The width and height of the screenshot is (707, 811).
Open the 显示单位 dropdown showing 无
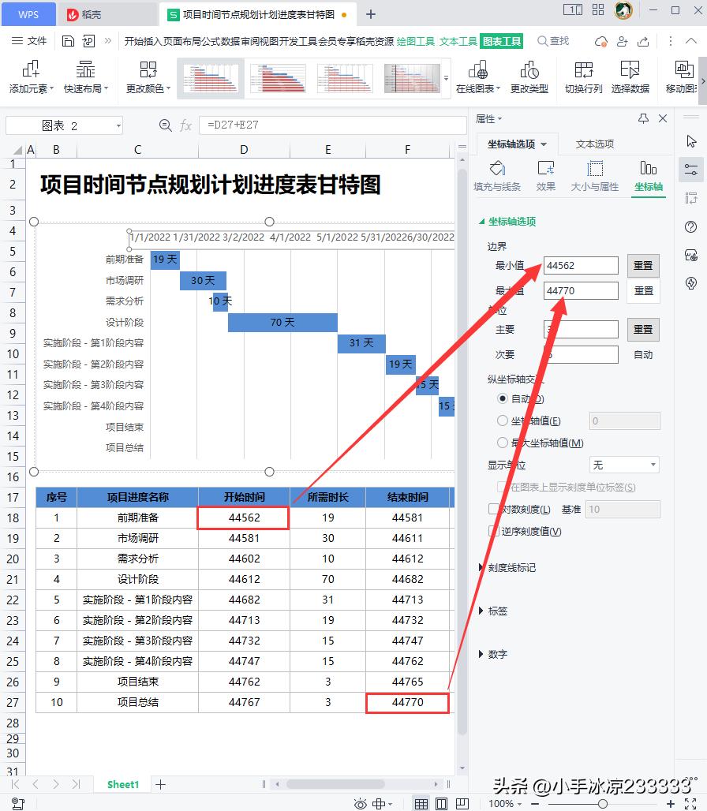(x=623, y=464)
